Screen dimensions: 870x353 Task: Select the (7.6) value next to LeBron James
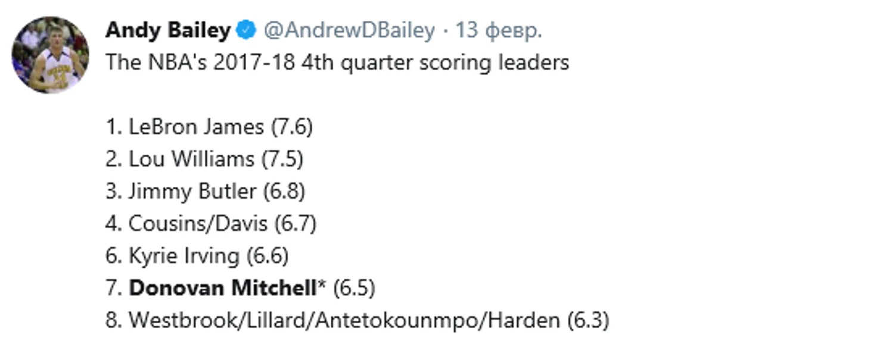pyautogui.click(x=292, y=127)
